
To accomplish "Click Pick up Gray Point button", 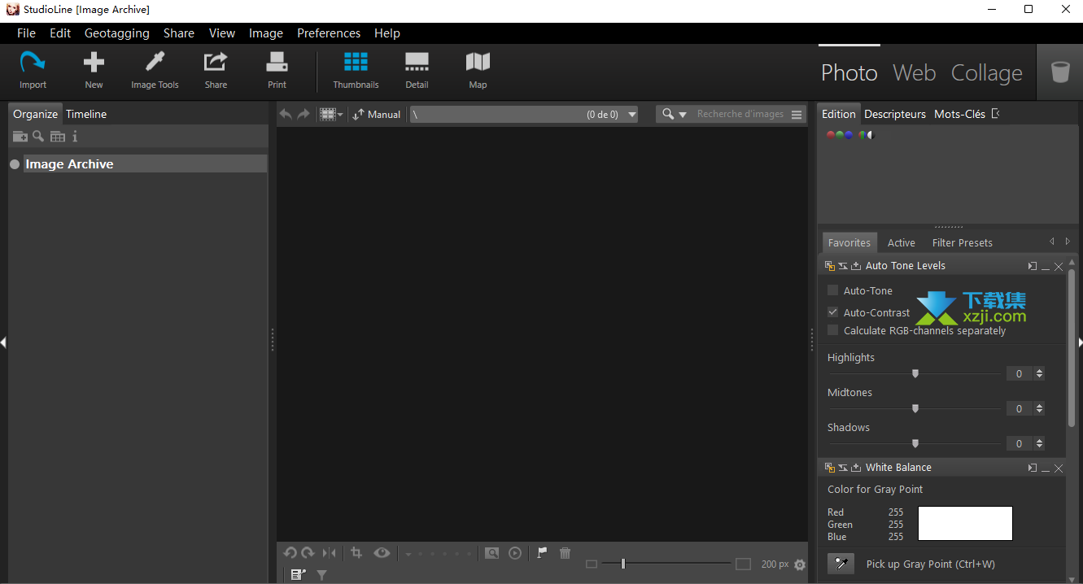I will (841, 564).
